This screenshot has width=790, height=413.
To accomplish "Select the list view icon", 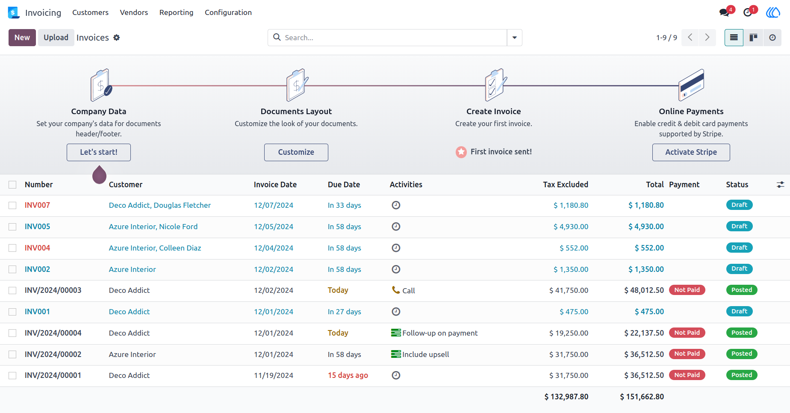I will click(734, 38).
